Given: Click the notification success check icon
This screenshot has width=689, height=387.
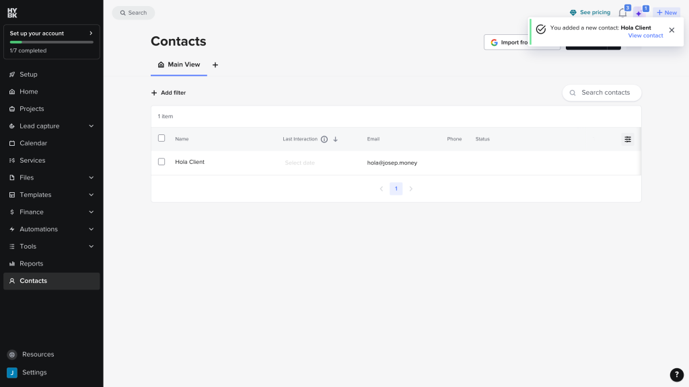Looking at the screenshot, I should coord(541,29).
